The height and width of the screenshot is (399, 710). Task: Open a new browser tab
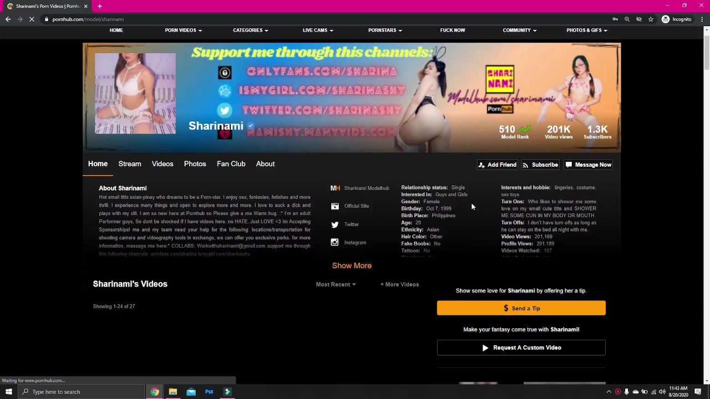(x=100, y=6)
